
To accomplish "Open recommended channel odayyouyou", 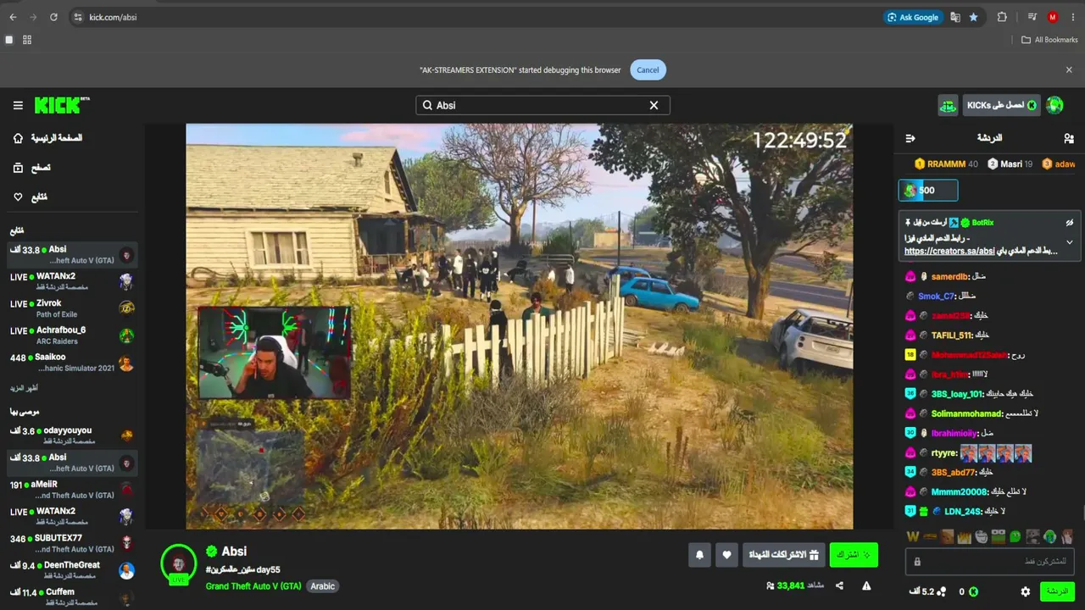I will tap(72, 435).
